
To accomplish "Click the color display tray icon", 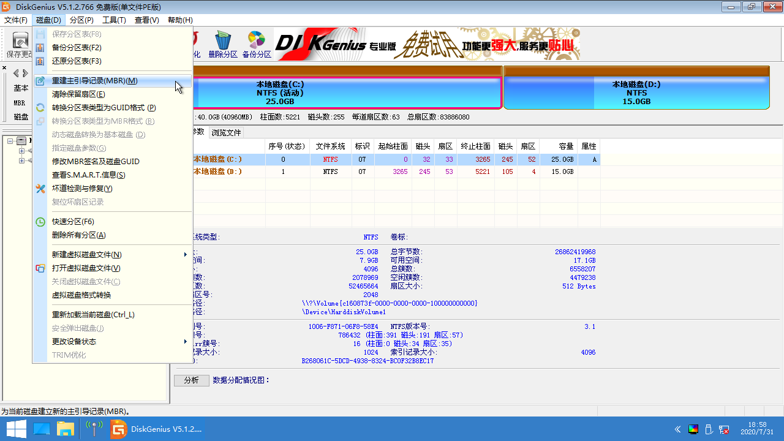I will click(693, 429).
